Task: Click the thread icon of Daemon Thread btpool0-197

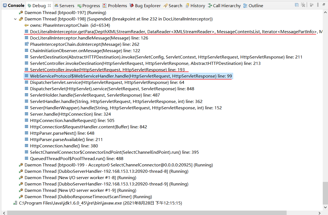Action: click(x=21, y=12)
